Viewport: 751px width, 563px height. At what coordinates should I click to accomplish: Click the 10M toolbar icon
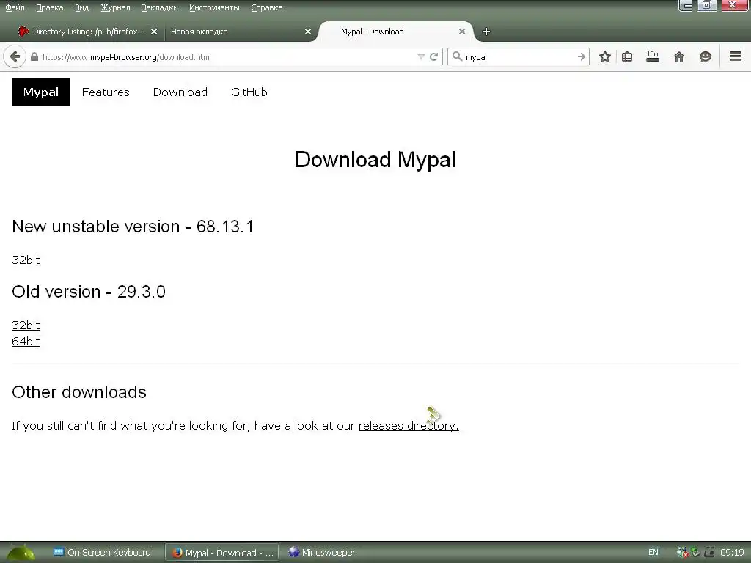[652, 56]
